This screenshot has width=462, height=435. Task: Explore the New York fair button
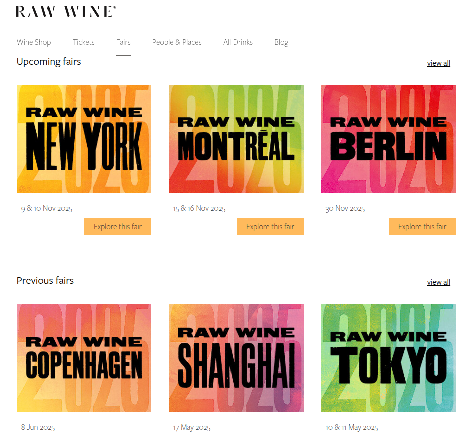(x=118, y=227)
